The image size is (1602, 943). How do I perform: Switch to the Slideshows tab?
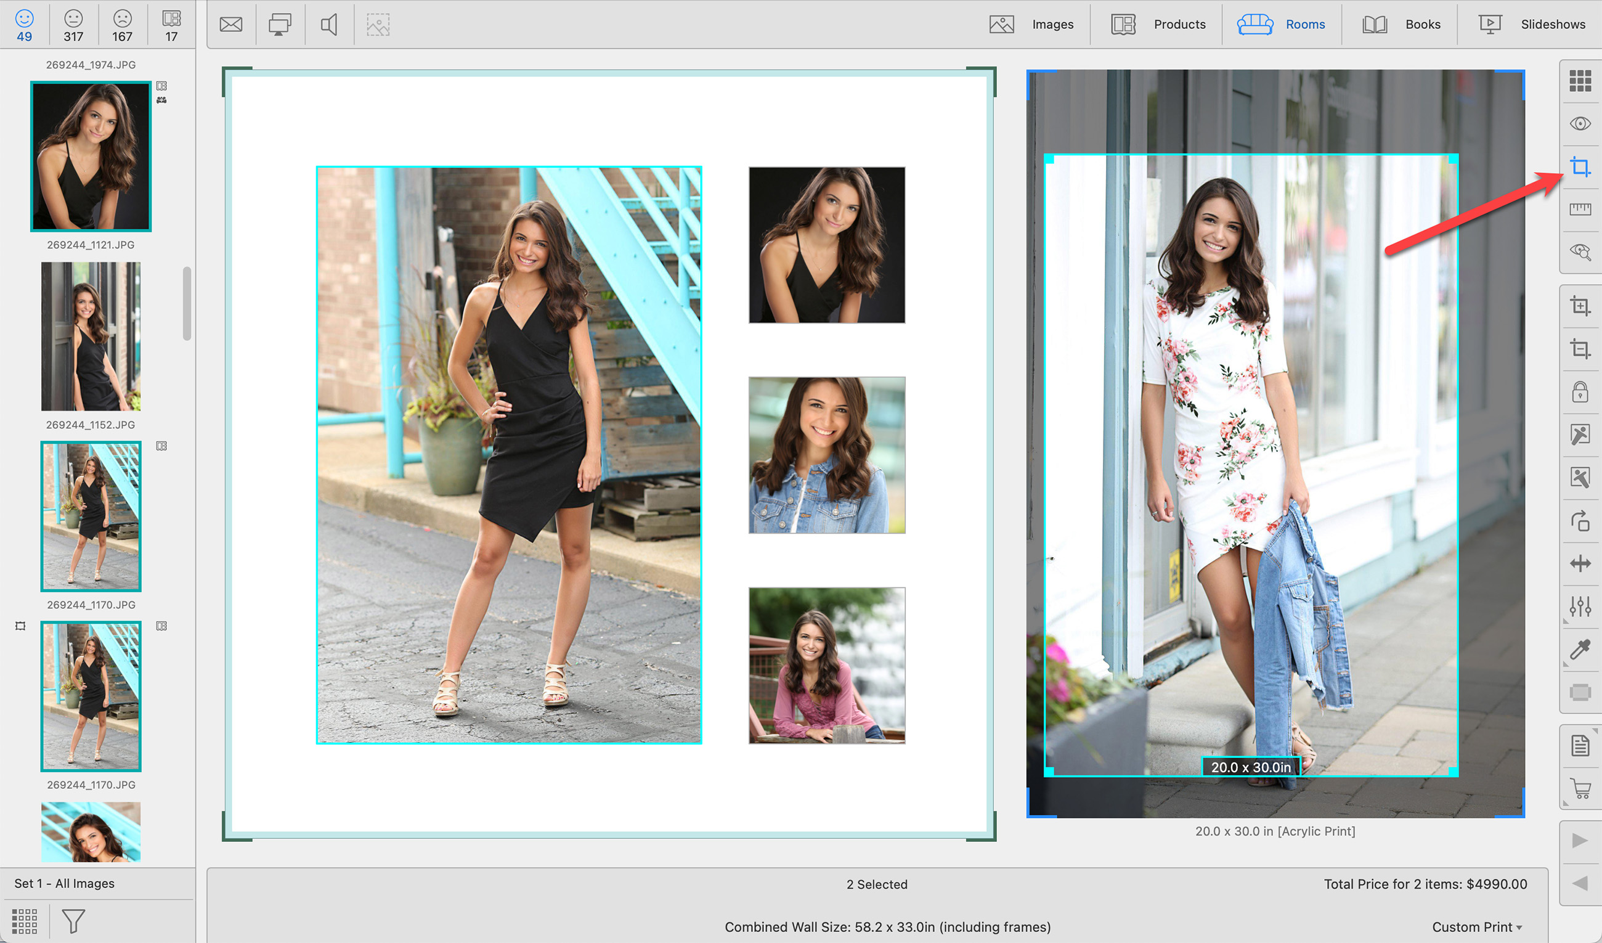(x=1532, y=24)
